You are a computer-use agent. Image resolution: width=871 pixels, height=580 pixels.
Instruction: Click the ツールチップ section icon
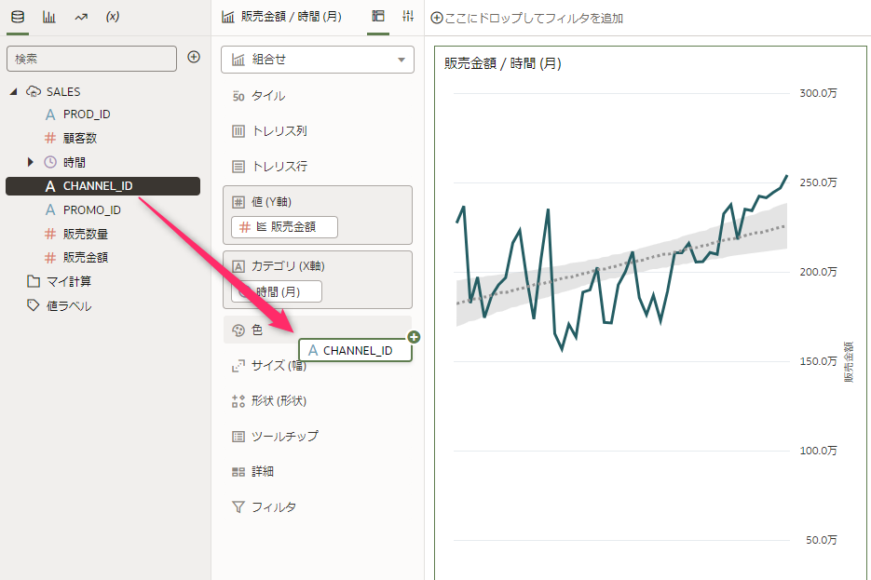[238, 437]
